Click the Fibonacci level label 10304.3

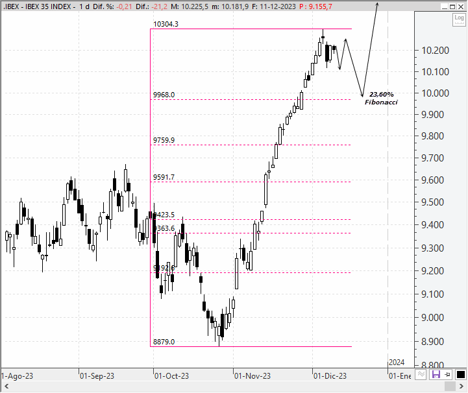[166, 24]
